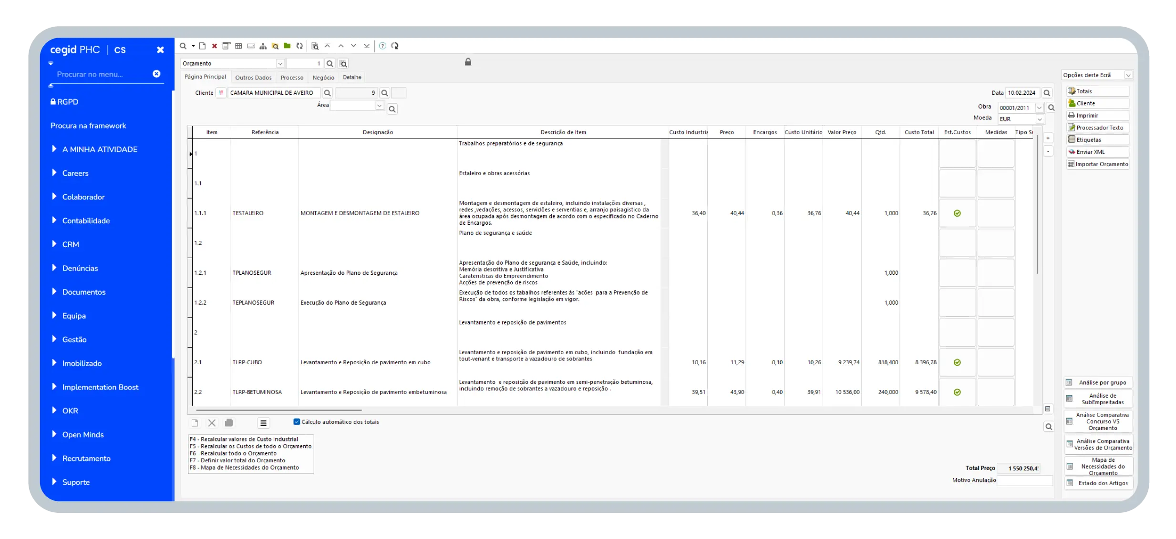Screen dimensions: 1176x539
Task: Go to the first record arrow
Action: click(x=328, y=46)
